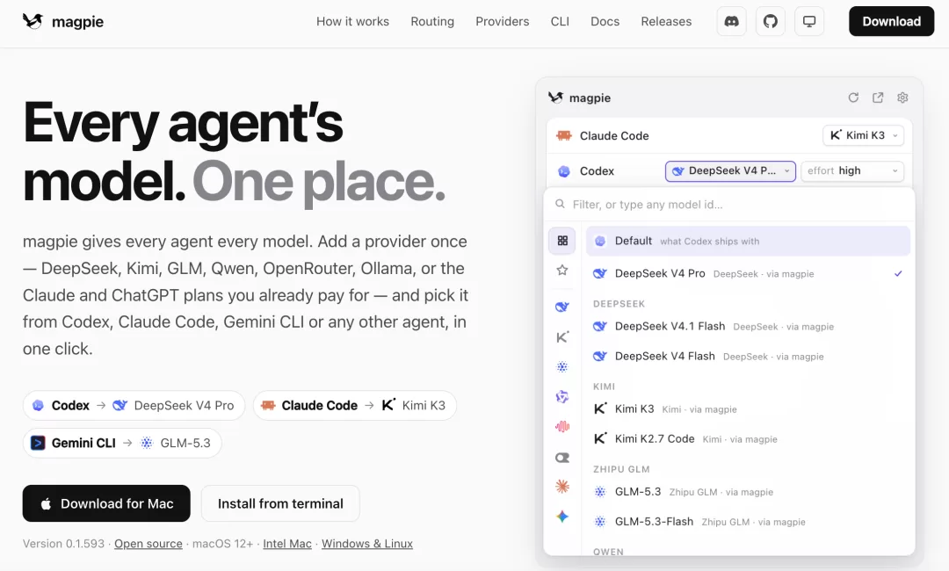Open the Windows & Linux link
The width and height of the screenshot is (949, 571).
pyautogui.click(x=366, y=544)
